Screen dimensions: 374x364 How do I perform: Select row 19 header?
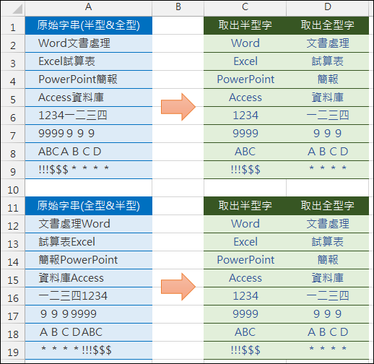(x=13, y=350)
